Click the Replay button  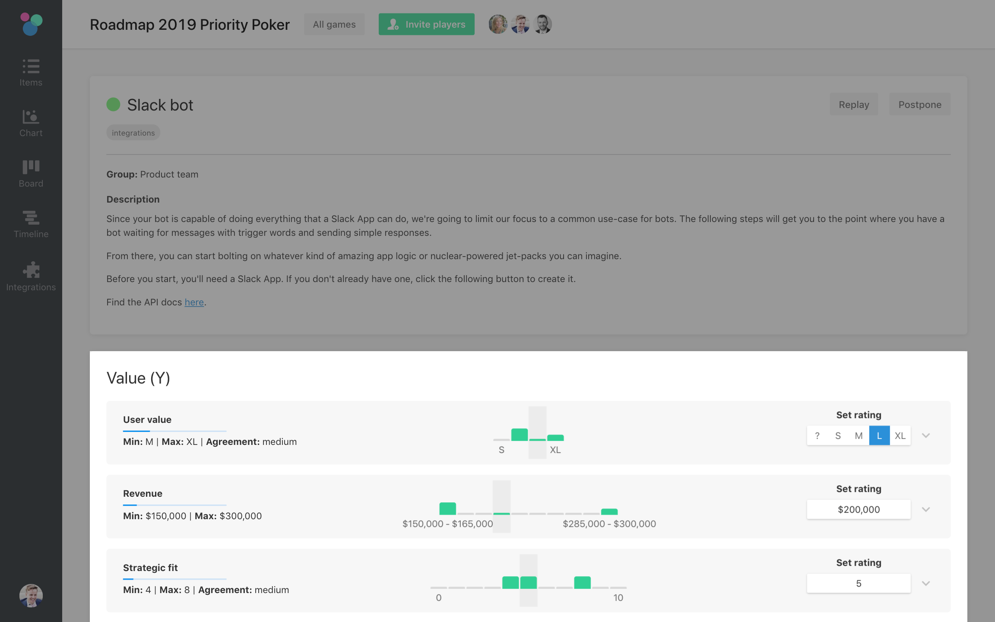pos(853,104)
